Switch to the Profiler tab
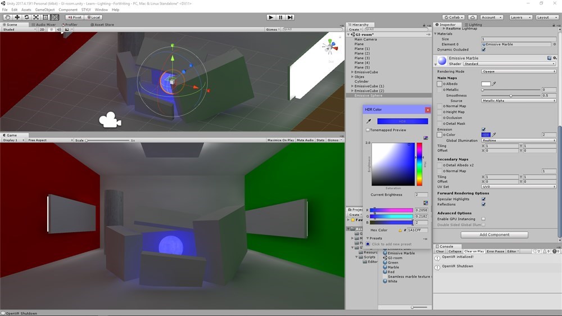This screenshot has width=562, height=316. (70, 25)
